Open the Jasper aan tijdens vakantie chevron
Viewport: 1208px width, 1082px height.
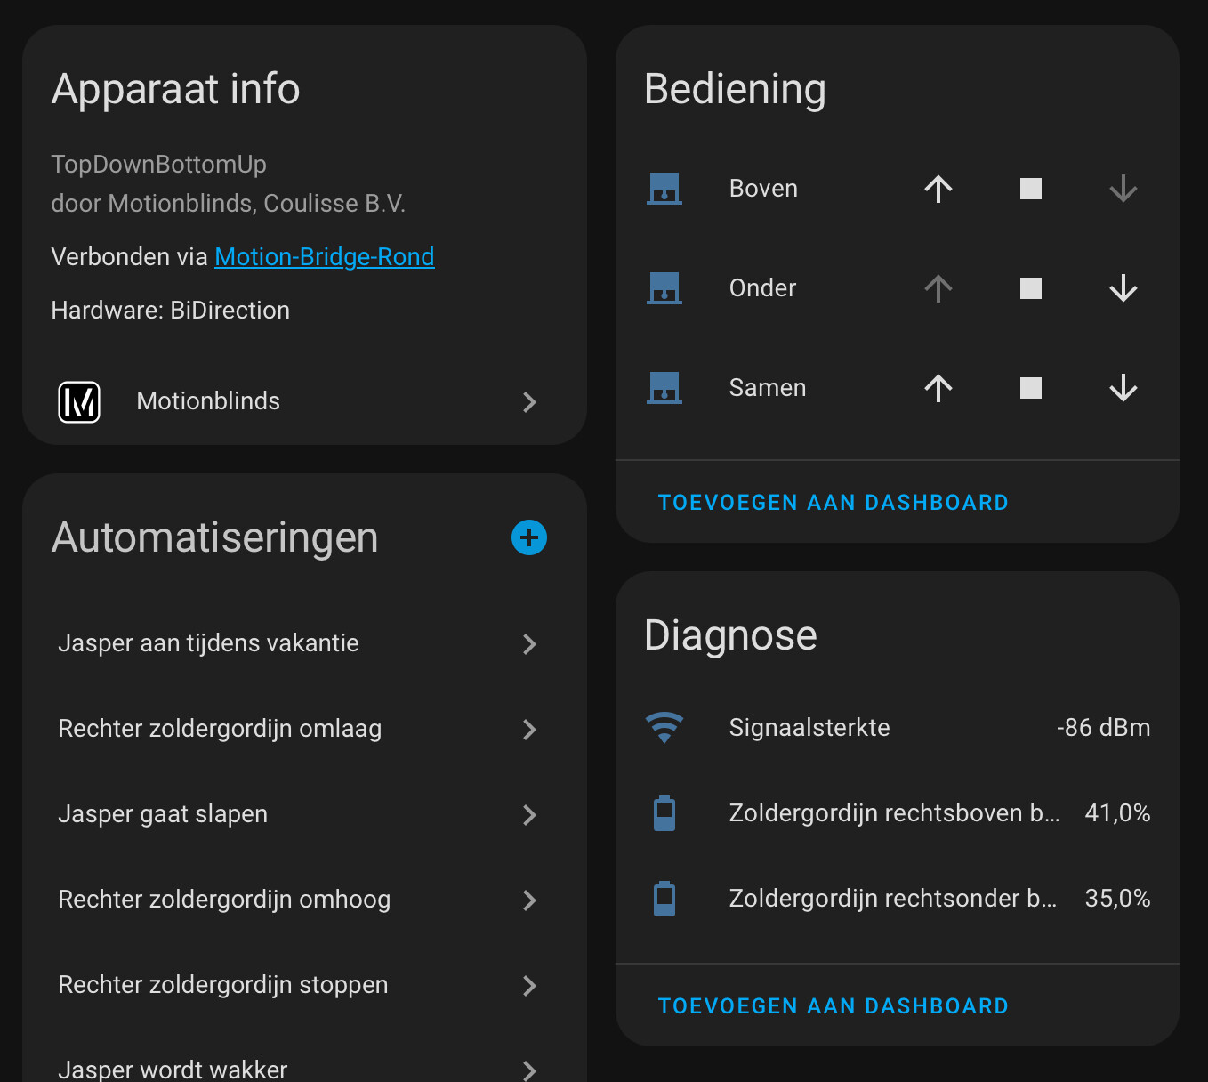click(529, 644)
